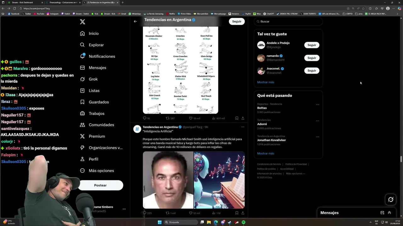The height and width of the screenshot is (226, 403).
Task: View stats of workout post 801 mil
Action: click(219, 118)
